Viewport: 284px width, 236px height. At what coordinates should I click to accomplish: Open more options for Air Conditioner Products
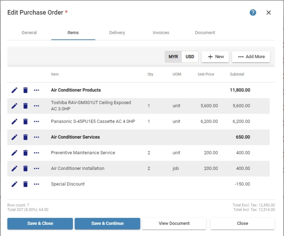[36, 90]
